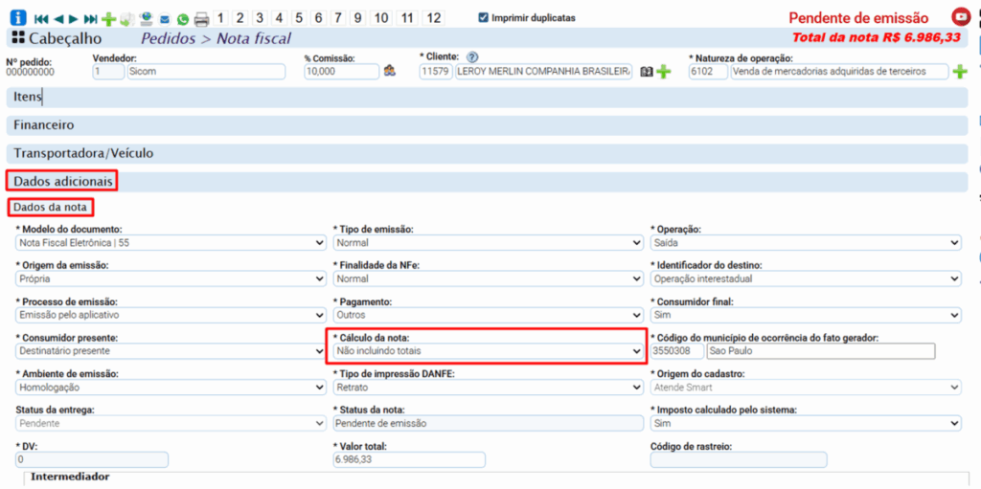
Task: Click toolbar number 2 button
Action: point(240,18)
